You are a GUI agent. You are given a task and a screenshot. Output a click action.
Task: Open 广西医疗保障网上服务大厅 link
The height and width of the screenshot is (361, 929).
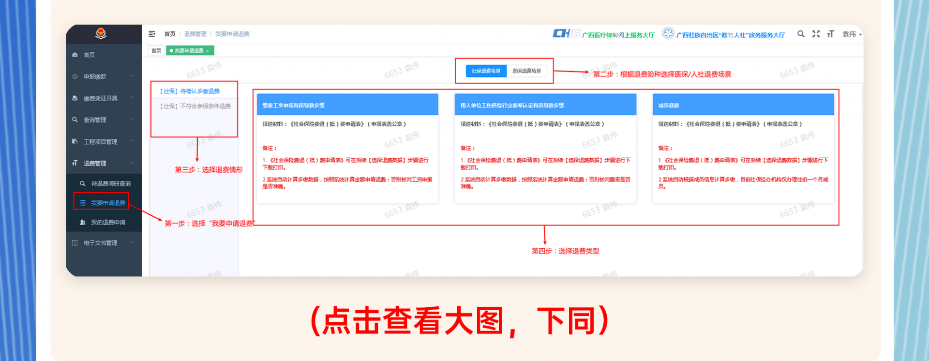click(618, 35)
